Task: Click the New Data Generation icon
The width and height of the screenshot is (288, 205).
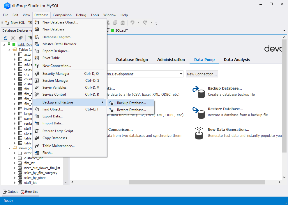Action: click(x=199, y=133)
